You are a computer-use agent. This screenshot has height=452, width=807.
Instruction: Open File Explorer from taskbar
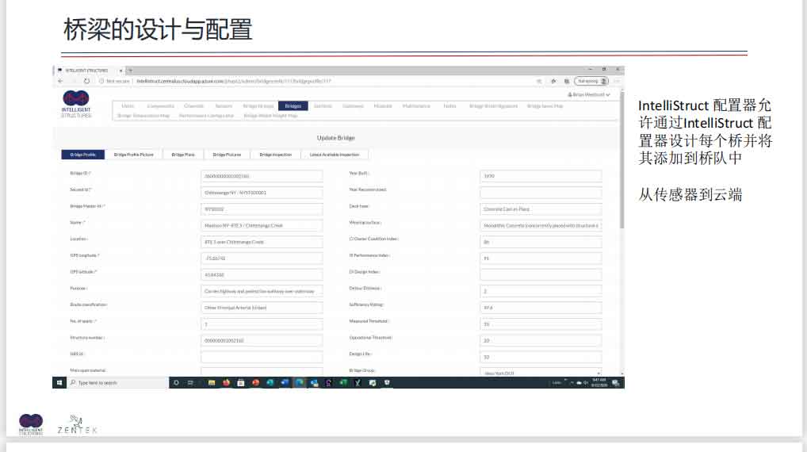click(212, 382)
